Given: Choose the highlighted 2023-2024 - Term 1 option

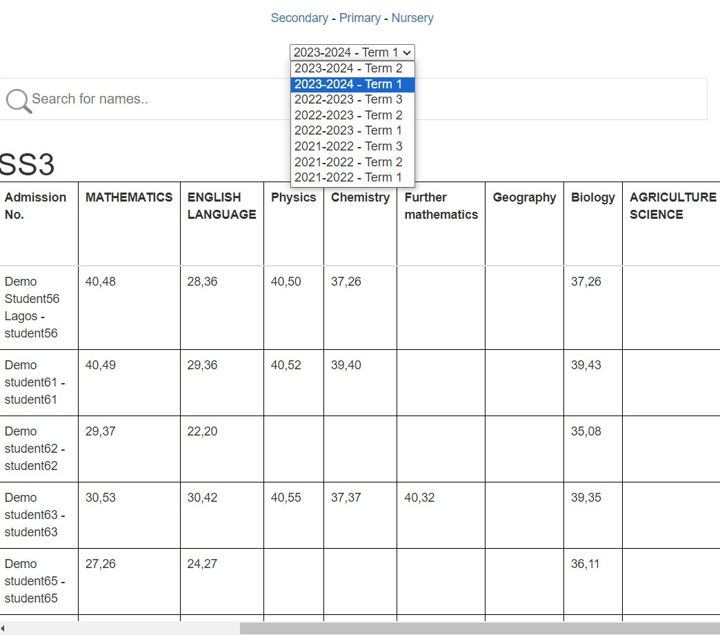Looking at the screenshot, I should tap(348, 84).
